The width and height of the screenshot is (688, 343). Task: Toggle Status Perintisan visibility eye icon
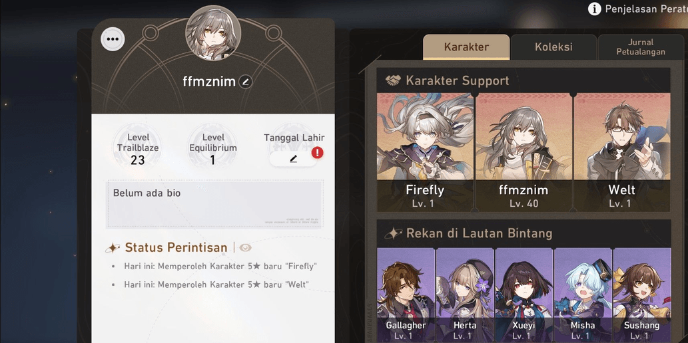point(245,247)
